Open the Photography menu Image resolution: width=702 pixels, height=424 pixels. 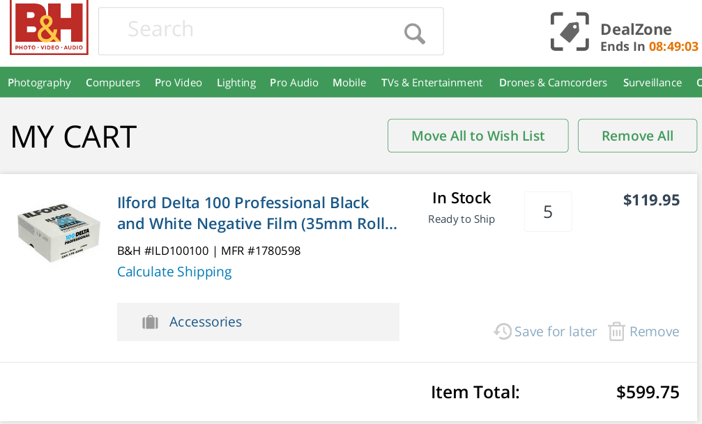coord(40,83)
